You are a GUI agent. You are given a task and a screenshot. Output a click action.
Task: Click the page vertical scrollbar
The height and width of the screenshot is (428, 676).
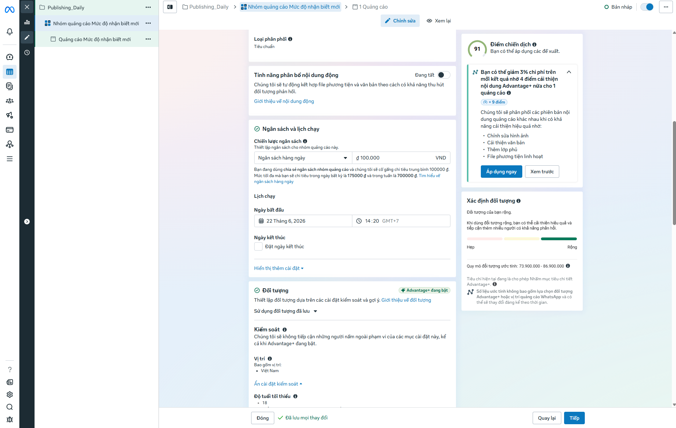click(x=674, y=173)
